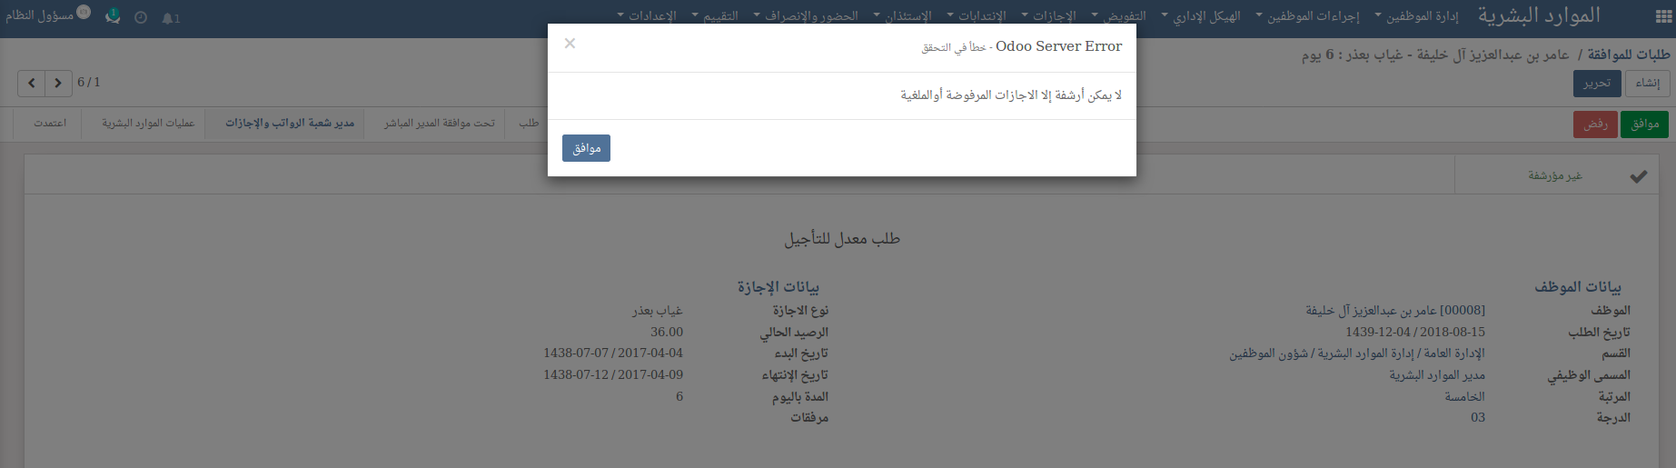
Task: Expand the الإجازات dropdown menu
Action: pyautogui.click(x=1048, y=16)
